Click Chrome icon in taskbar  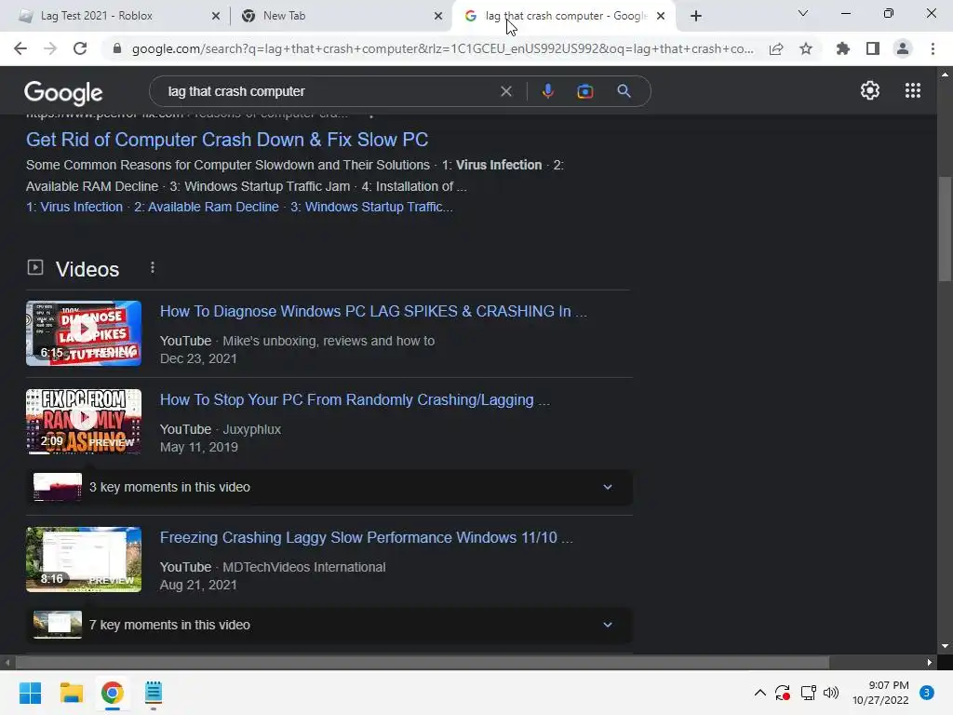pyautogui.click(x=112, y=693)
